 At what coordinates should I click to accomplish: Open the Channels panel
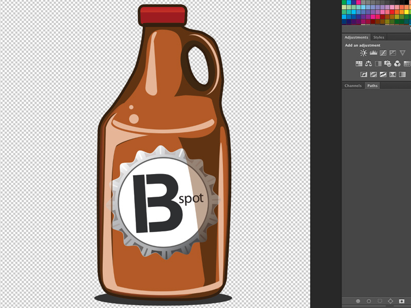tap(352, 86)
